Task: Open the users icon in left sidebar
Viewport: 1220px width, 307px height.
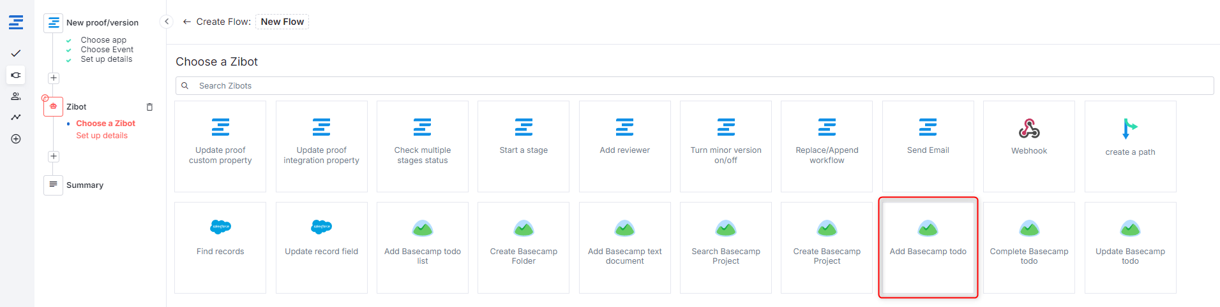Action: tap(16, 96)
